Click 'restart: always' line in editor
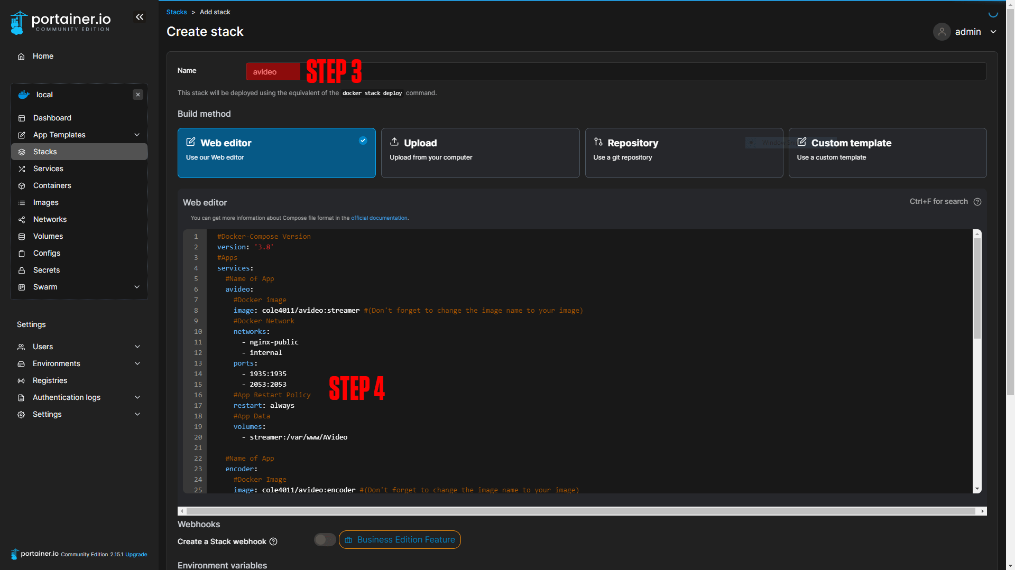The width and height of the screenshot is (1015, 570). tap(264, 406)
